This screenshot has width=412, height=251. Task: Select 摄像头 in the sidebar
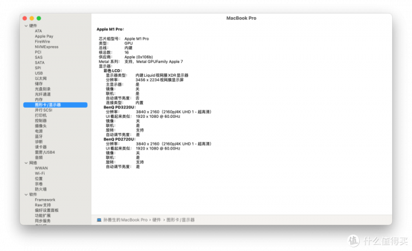tap(41, 125)
